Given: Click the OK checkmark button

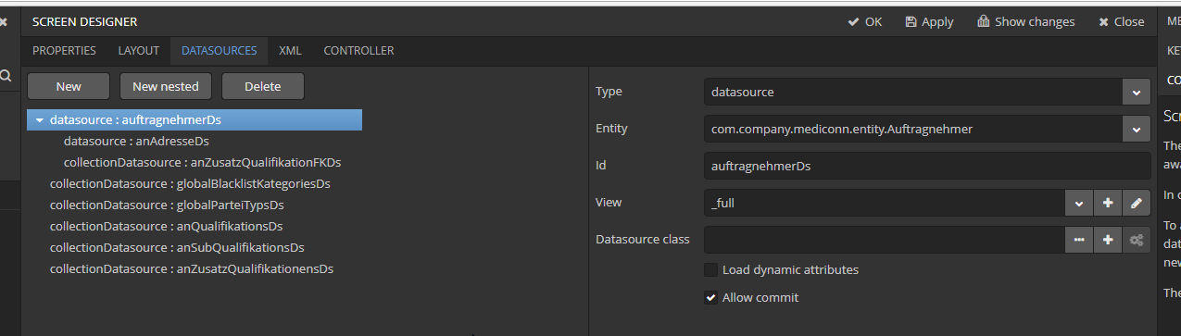Looking at the screenshot, I should pos(864,21).
